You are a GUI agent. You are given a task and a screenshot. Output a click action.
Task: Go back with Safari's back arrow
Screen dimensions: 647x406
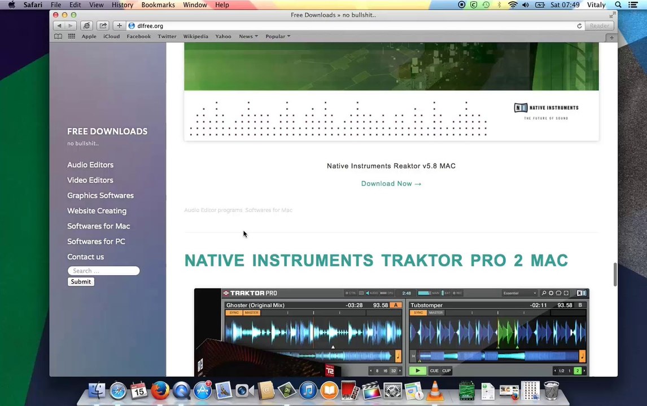(59, 25)
